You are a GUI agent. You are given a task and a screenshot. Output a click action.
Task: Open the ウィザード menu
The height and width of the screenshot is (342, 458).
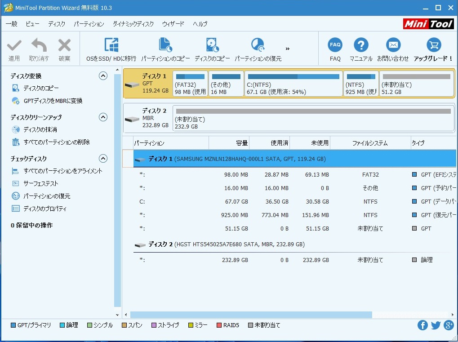(173, 24)
